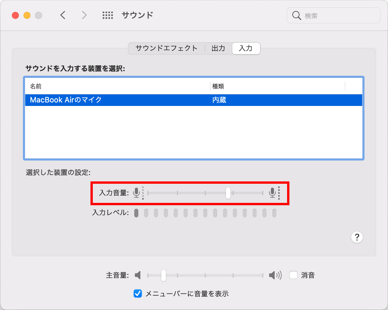Click the first 入力レベル meter segment
Screen dimensions: 388x310
coord(136,213)
